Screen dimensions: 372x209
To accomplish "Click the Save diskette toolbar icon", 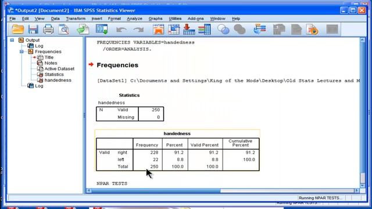I will [x=33, y=30].
